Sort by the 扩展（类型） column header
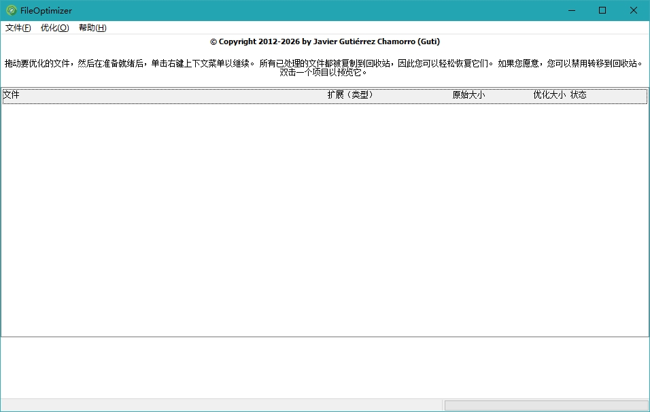This screenshot has height=412, width=650. [x=350, y=95]
